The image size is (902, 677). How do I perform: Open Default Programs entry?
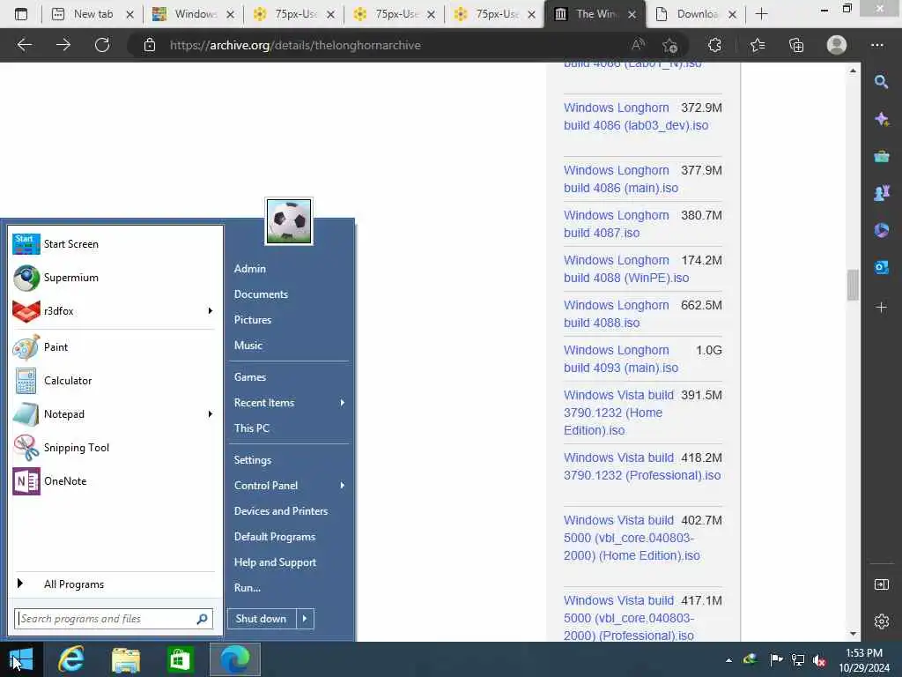coord(275,537)
